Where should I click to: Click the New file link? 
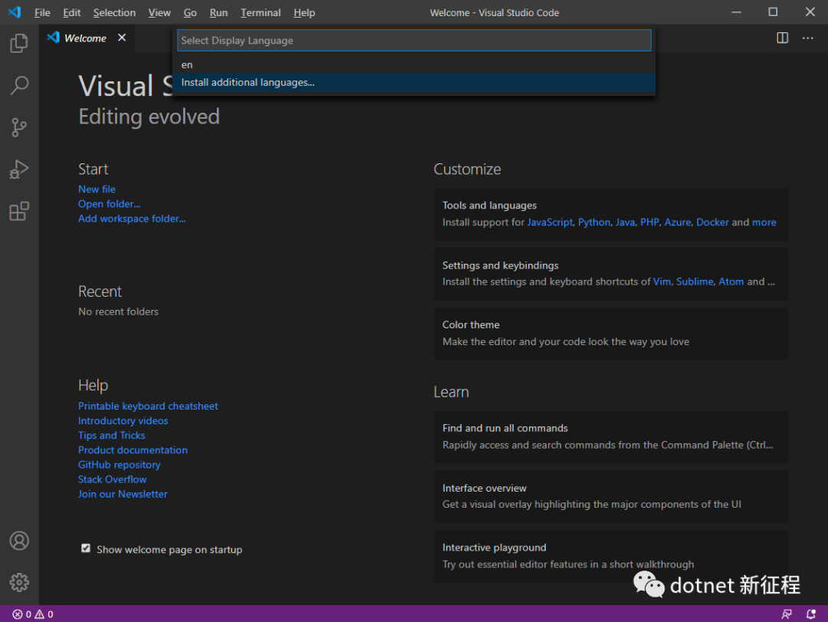tap(97, 189)
